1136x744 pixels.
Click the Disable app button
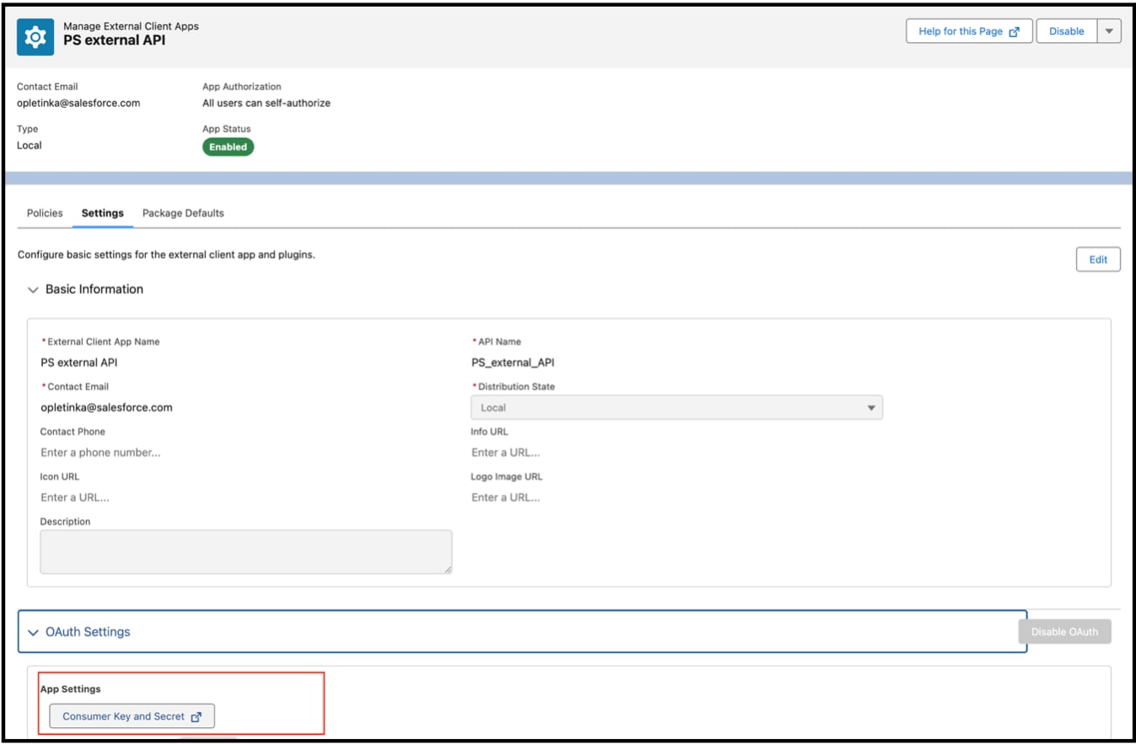coord(1066,31)
